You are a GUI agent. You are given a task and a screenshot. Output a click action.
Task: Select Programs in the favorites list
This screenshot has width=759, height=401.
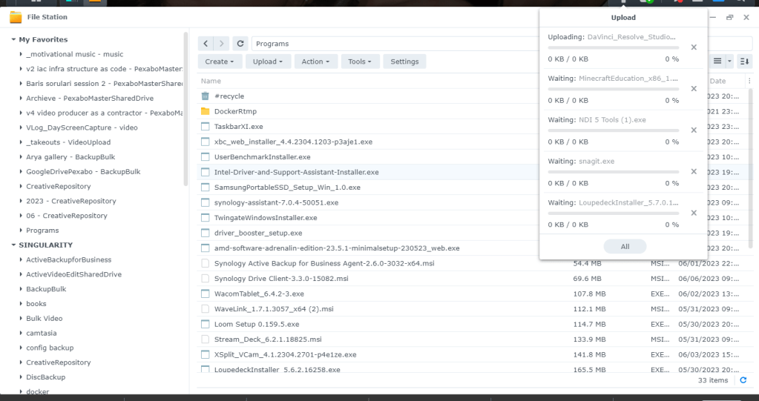[42, 231]
